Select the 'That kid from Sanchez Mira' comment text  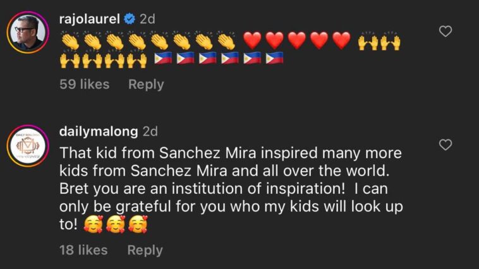[x=231, y=188]
